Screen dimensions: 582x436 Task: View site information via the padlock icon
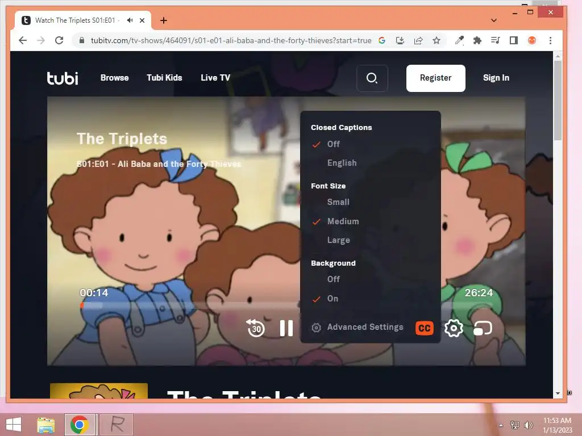pos(82,40)
